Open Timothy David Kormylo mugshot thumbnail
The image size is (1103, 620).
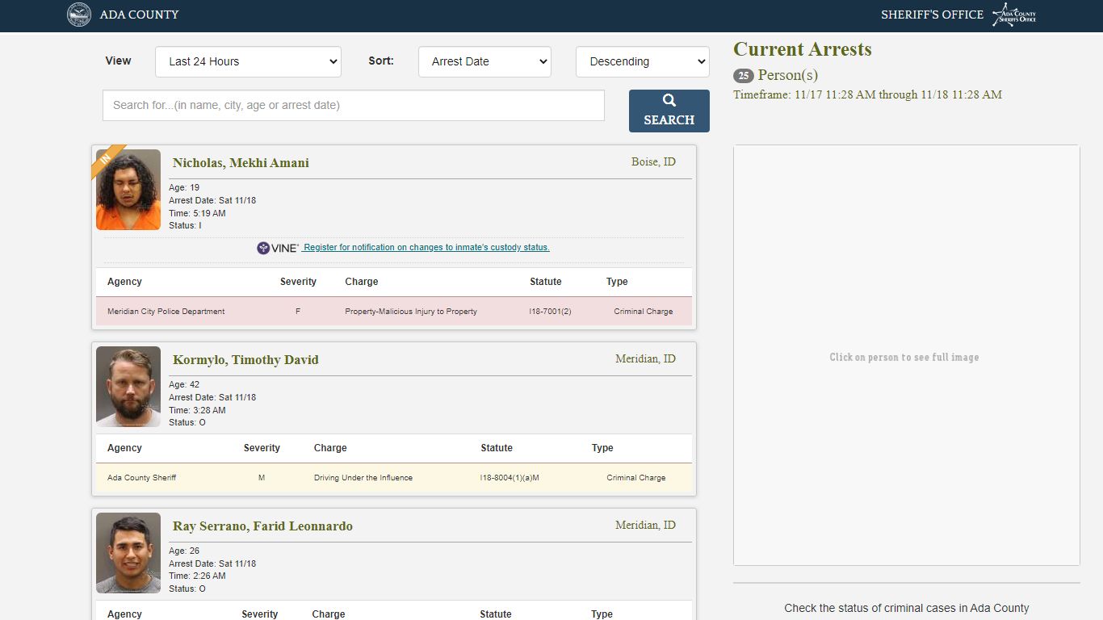pos(128,387)
